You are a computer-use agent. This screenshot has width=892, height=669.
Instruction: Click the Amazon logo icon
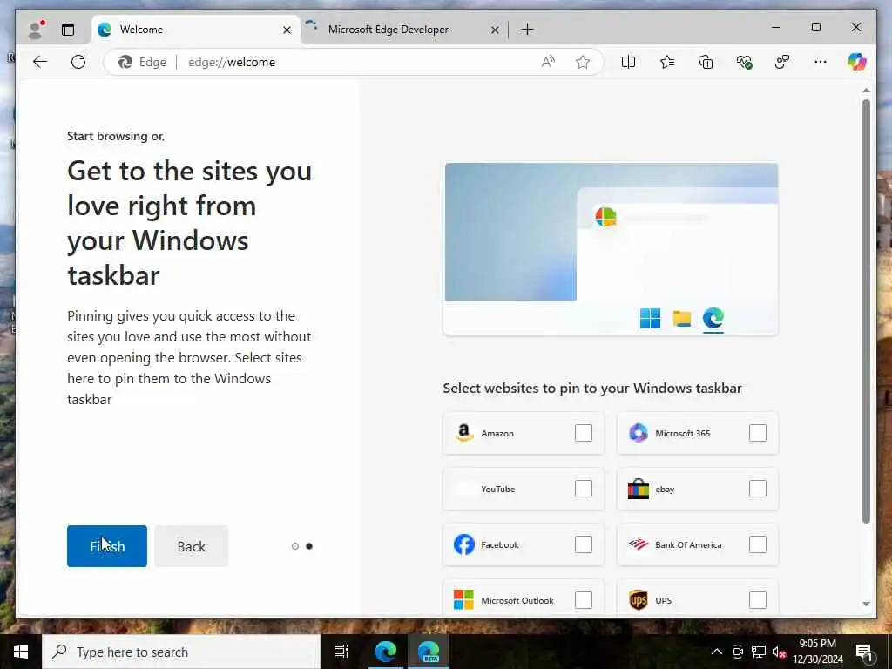[x=464, y=434]
